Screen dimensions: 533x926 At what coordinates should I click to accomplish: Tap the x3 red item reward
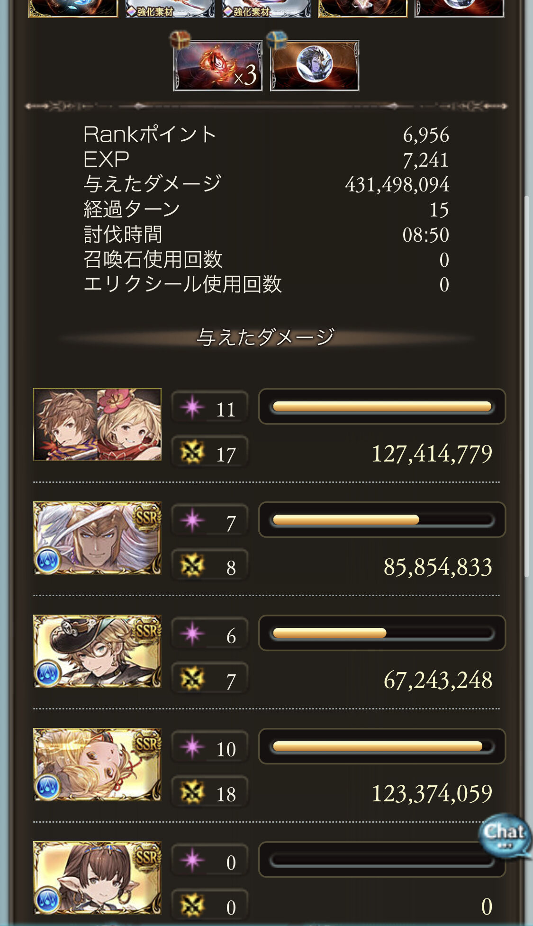218,65
